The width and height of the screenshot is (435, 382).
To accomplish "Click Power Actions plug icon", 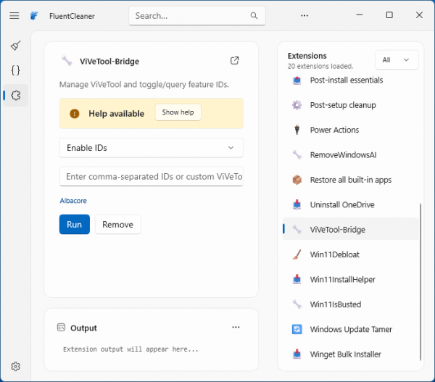I will (297, 130).
